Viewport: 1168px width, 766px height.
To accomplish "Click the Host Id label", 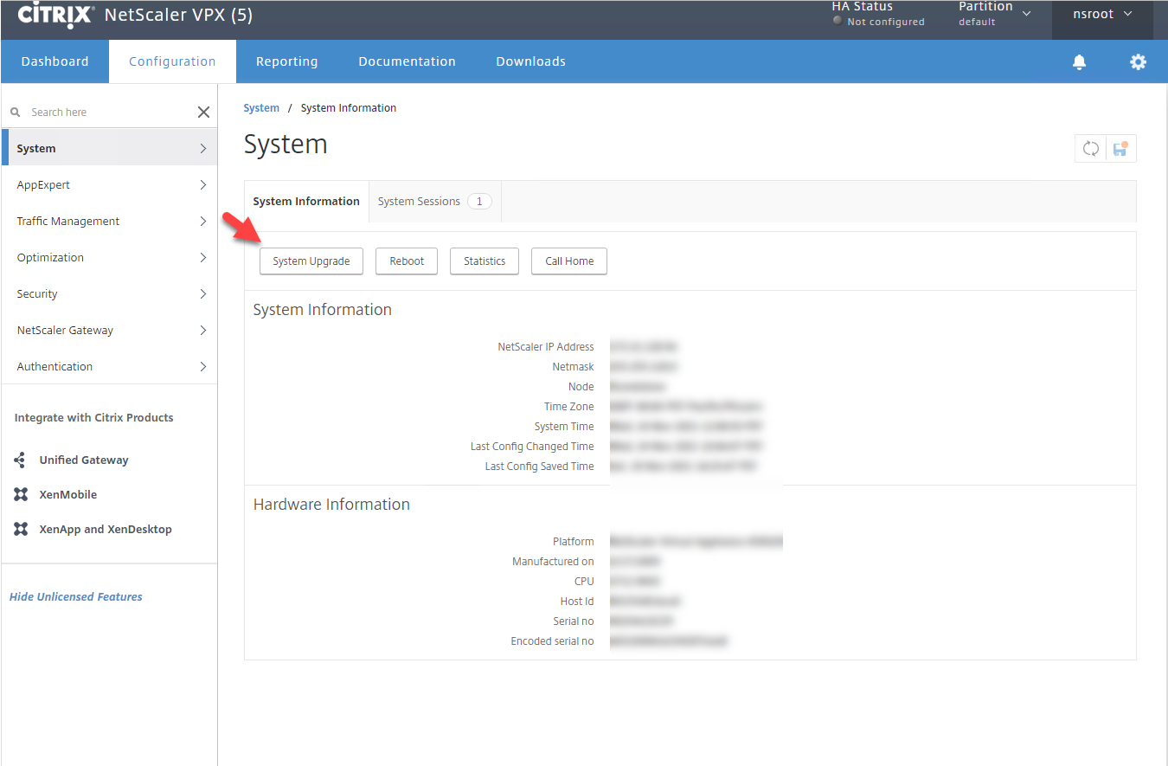I will click(x=577, y=601).
